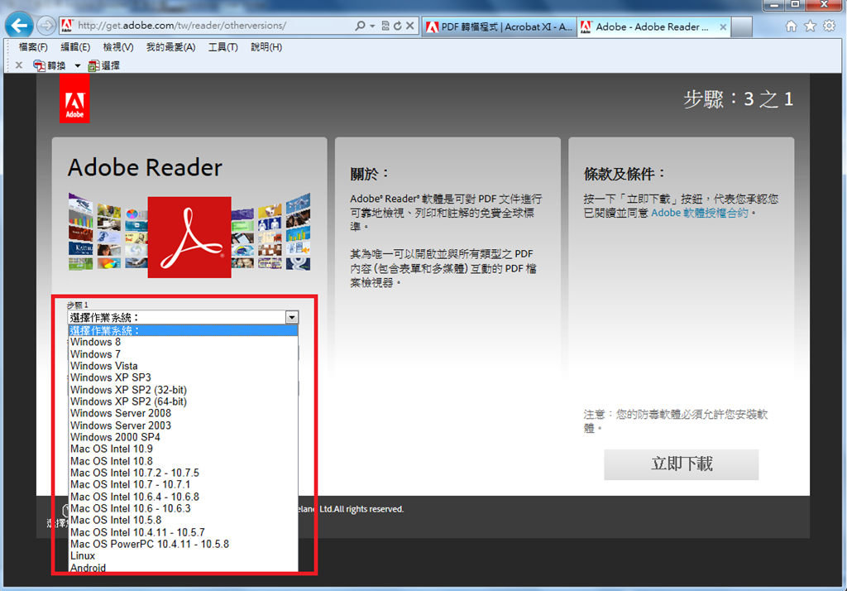
Task: Select Mac OS Intel 10.8 option
Action: coord(183,461)
